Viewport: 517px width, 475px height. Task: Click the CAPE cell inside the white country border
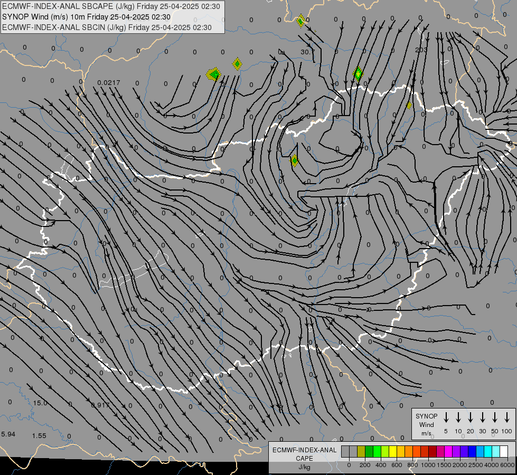coord(295,161)
